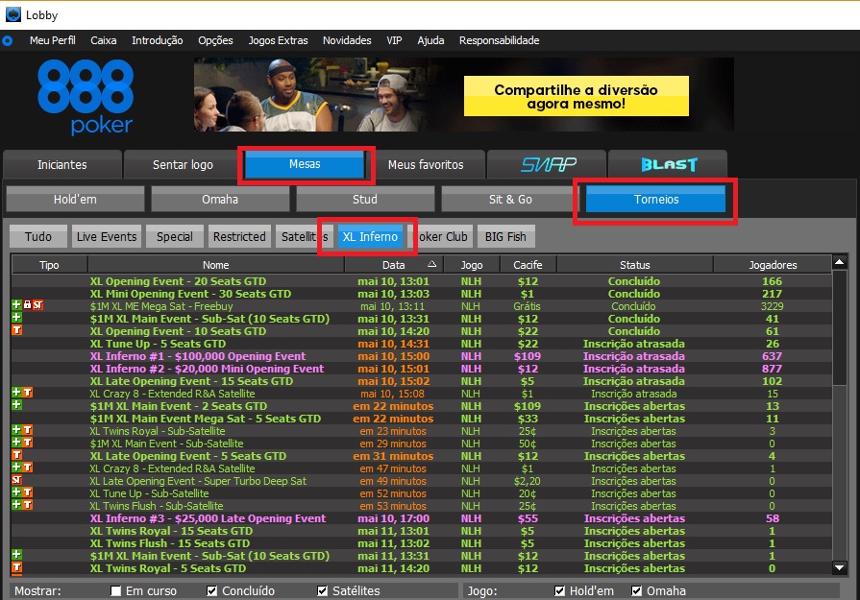The image size is (860, 600).
Task: Open the SNAP tab
Action: [547, 164]
